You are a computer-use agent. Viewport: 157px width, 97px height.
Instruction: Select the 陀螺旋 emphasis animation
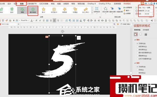coord(75,10)
